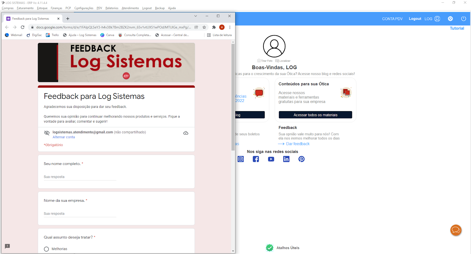Click the power icon in the ERP header
Screen dimensions: 471x254
coord(464,19)
